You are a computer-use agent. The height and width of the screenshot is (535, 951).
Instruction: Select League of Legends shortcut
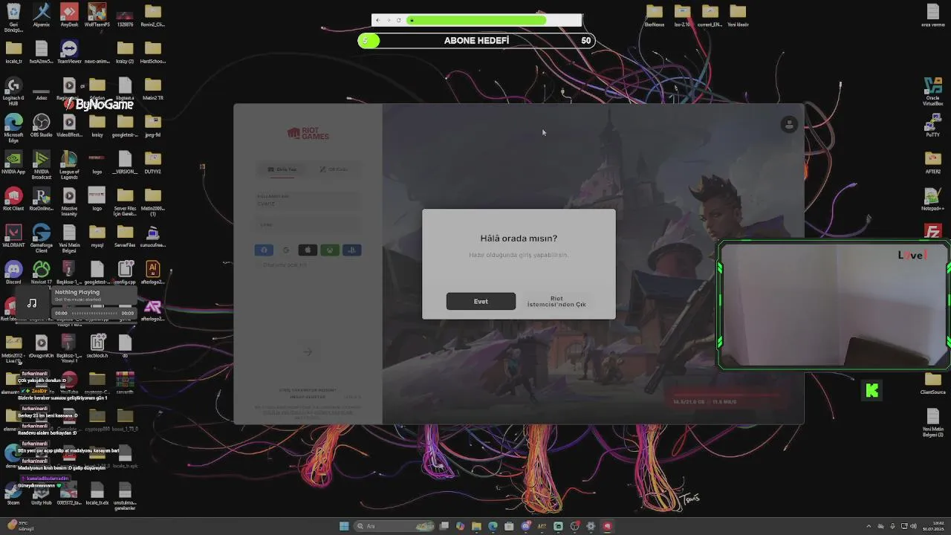(69, 165)
